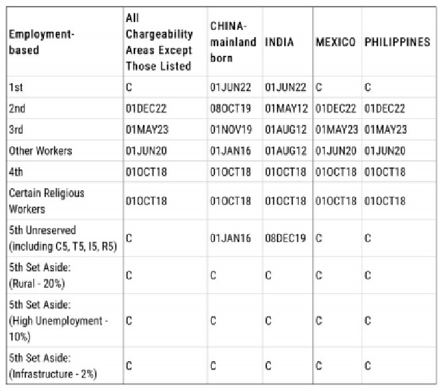
Task: Click the "1st" preference row label
Action: (15, 87)
